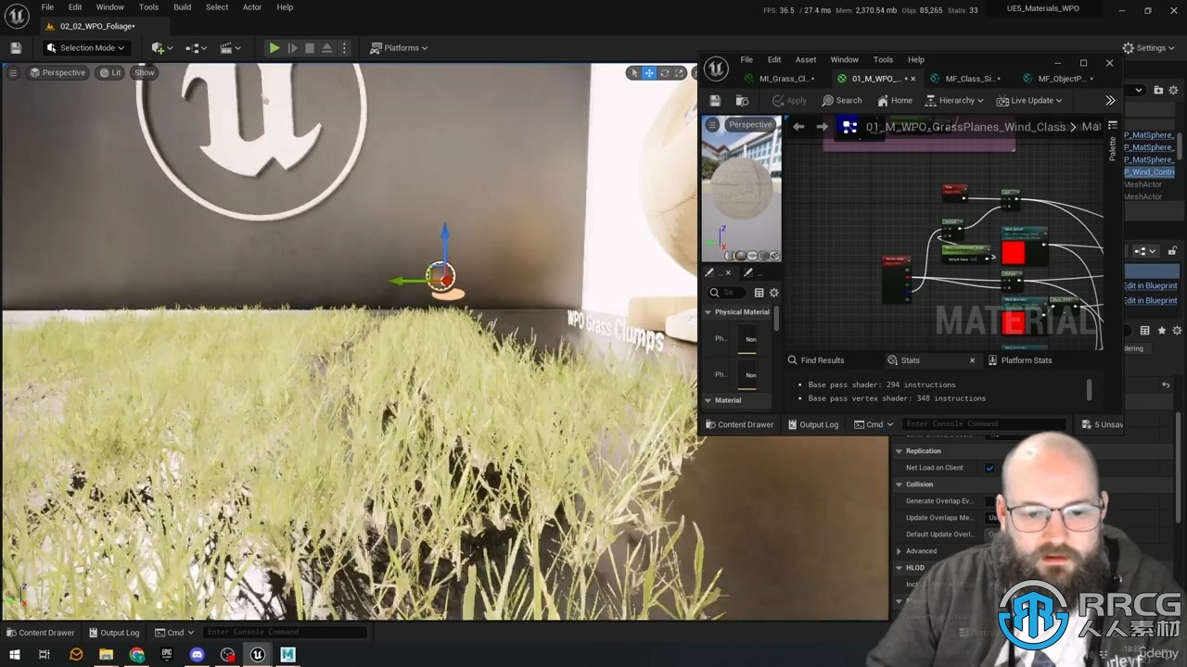Screen dimensions: 1187x667
Task: Save the current level with disk icon
Action: coord(16,48)
